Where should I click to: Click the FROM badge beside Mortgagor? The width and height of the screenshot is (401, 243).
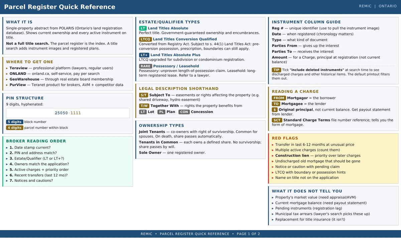279,98
